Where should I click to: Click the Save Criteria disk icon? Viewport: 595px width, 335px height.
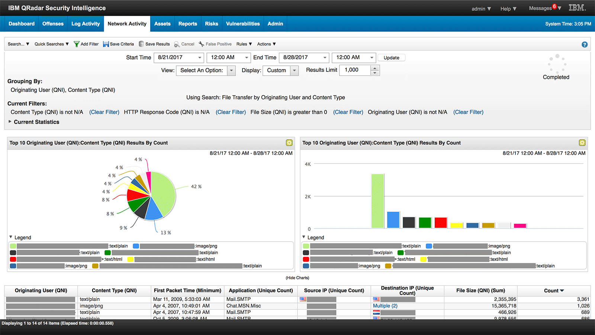(106, 44)
